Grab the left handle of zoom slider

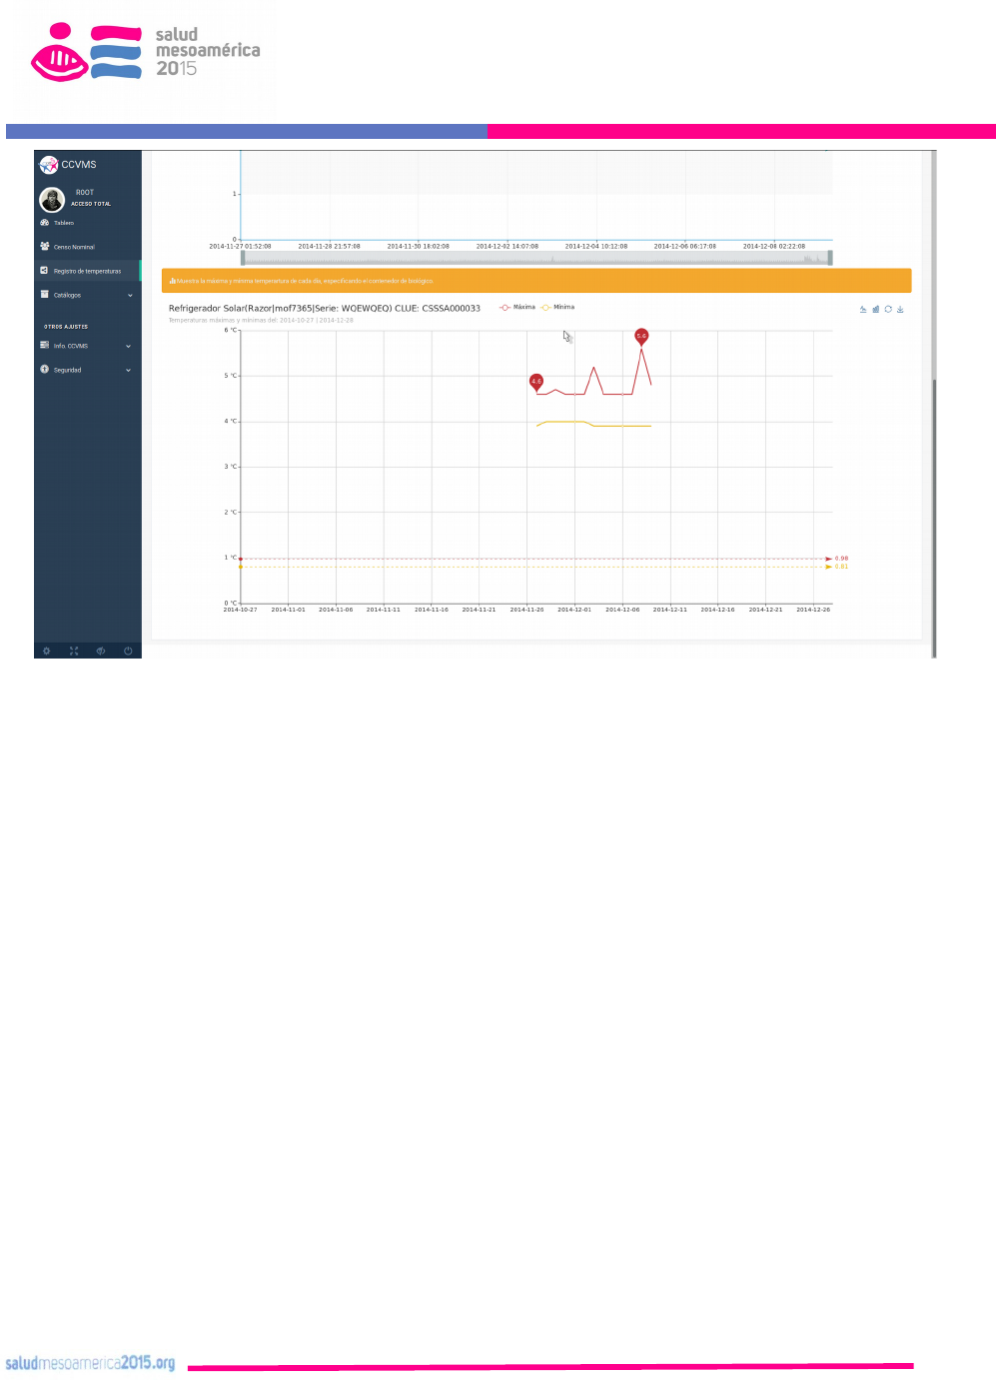pyautogui.click(x=244, y=258)
